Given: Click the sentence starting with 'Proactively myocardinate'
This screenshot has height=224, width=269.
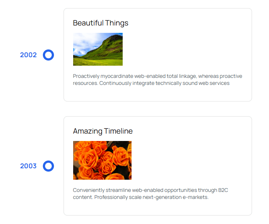Looking at the screenshot, I should coord(148,76).
